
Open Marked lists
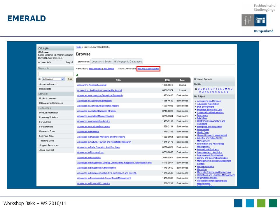(x=45, y=89)
